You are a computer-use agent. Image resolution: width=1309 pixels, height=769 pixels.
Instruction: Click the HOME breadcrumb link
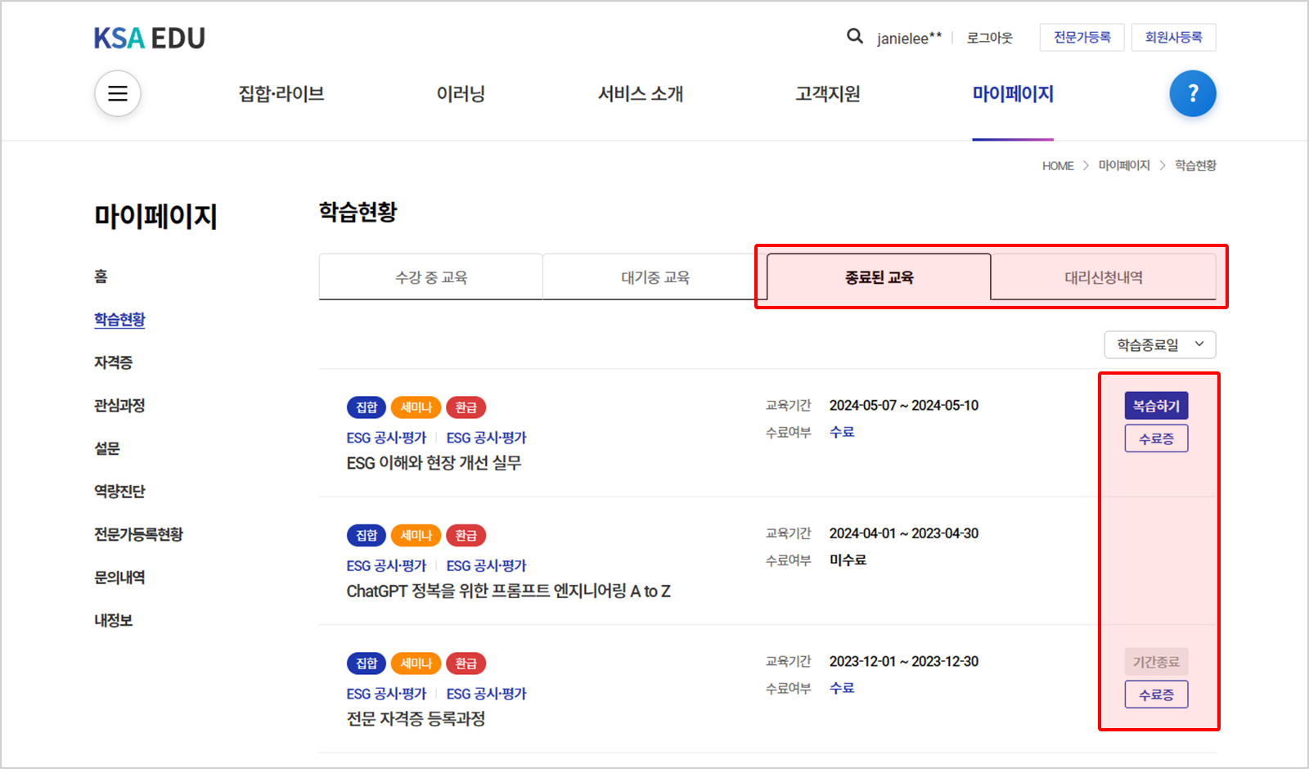(x=1058, y=166)
